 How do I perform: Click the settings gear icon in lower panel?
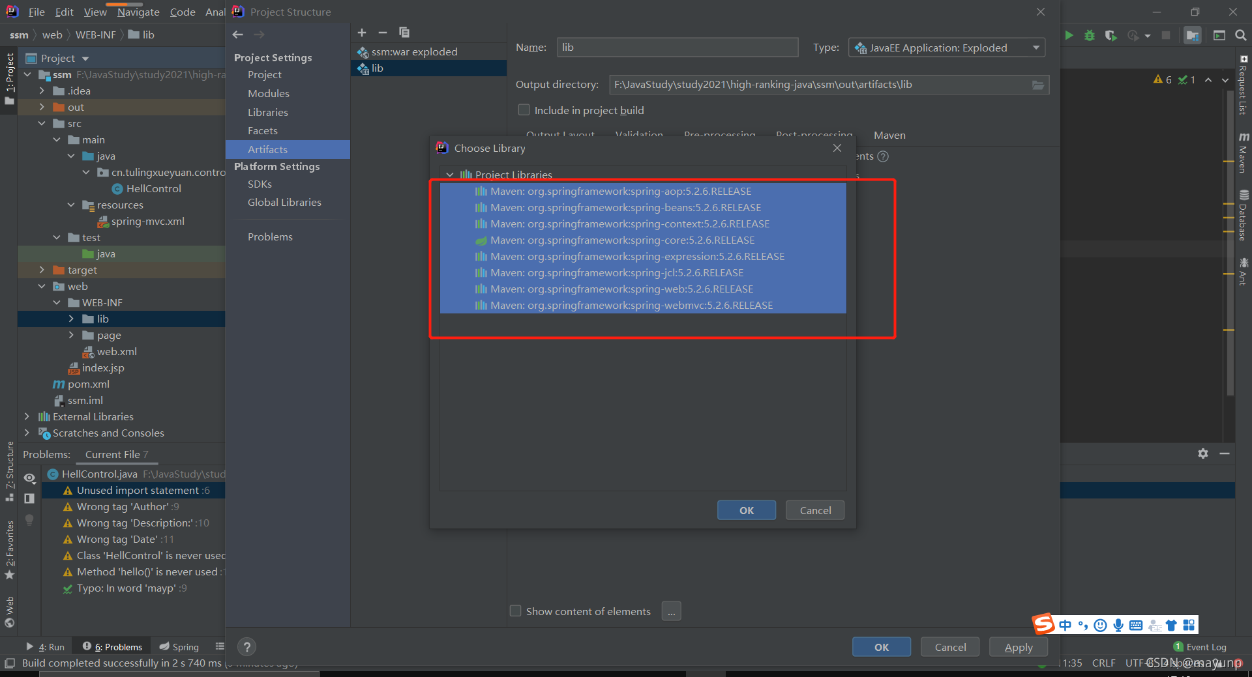pyautogui.click(x=1203, y=454)
